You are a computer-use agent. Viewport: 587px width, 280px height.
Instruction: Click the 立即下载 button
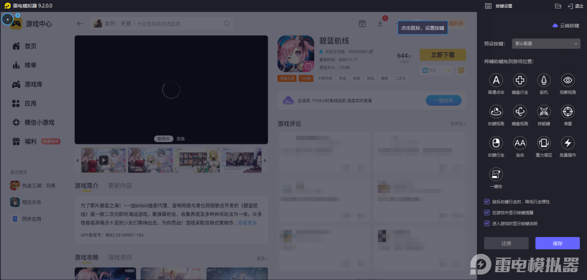(x=443, y=55)
